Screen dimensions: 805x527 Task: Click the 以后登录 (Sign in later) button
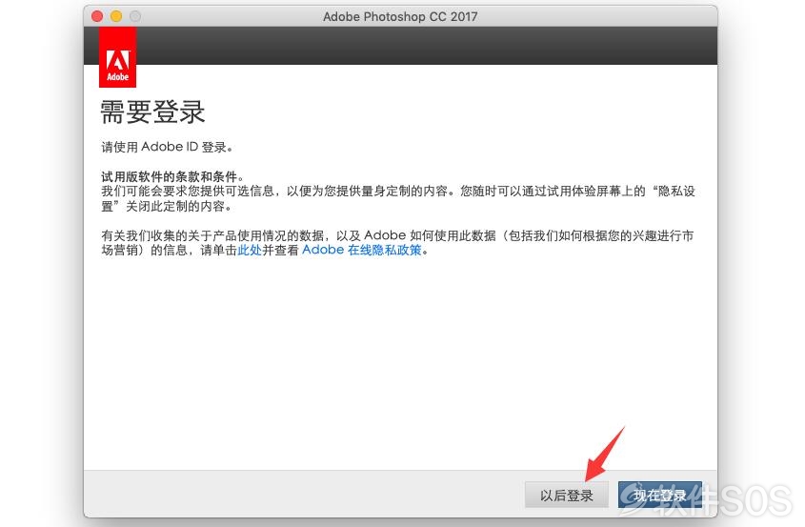(x=566, y=496)
